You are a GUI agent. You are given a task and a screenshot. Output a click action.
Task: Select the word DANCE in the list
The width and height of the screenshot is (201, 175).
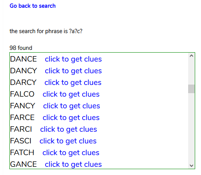23,59
